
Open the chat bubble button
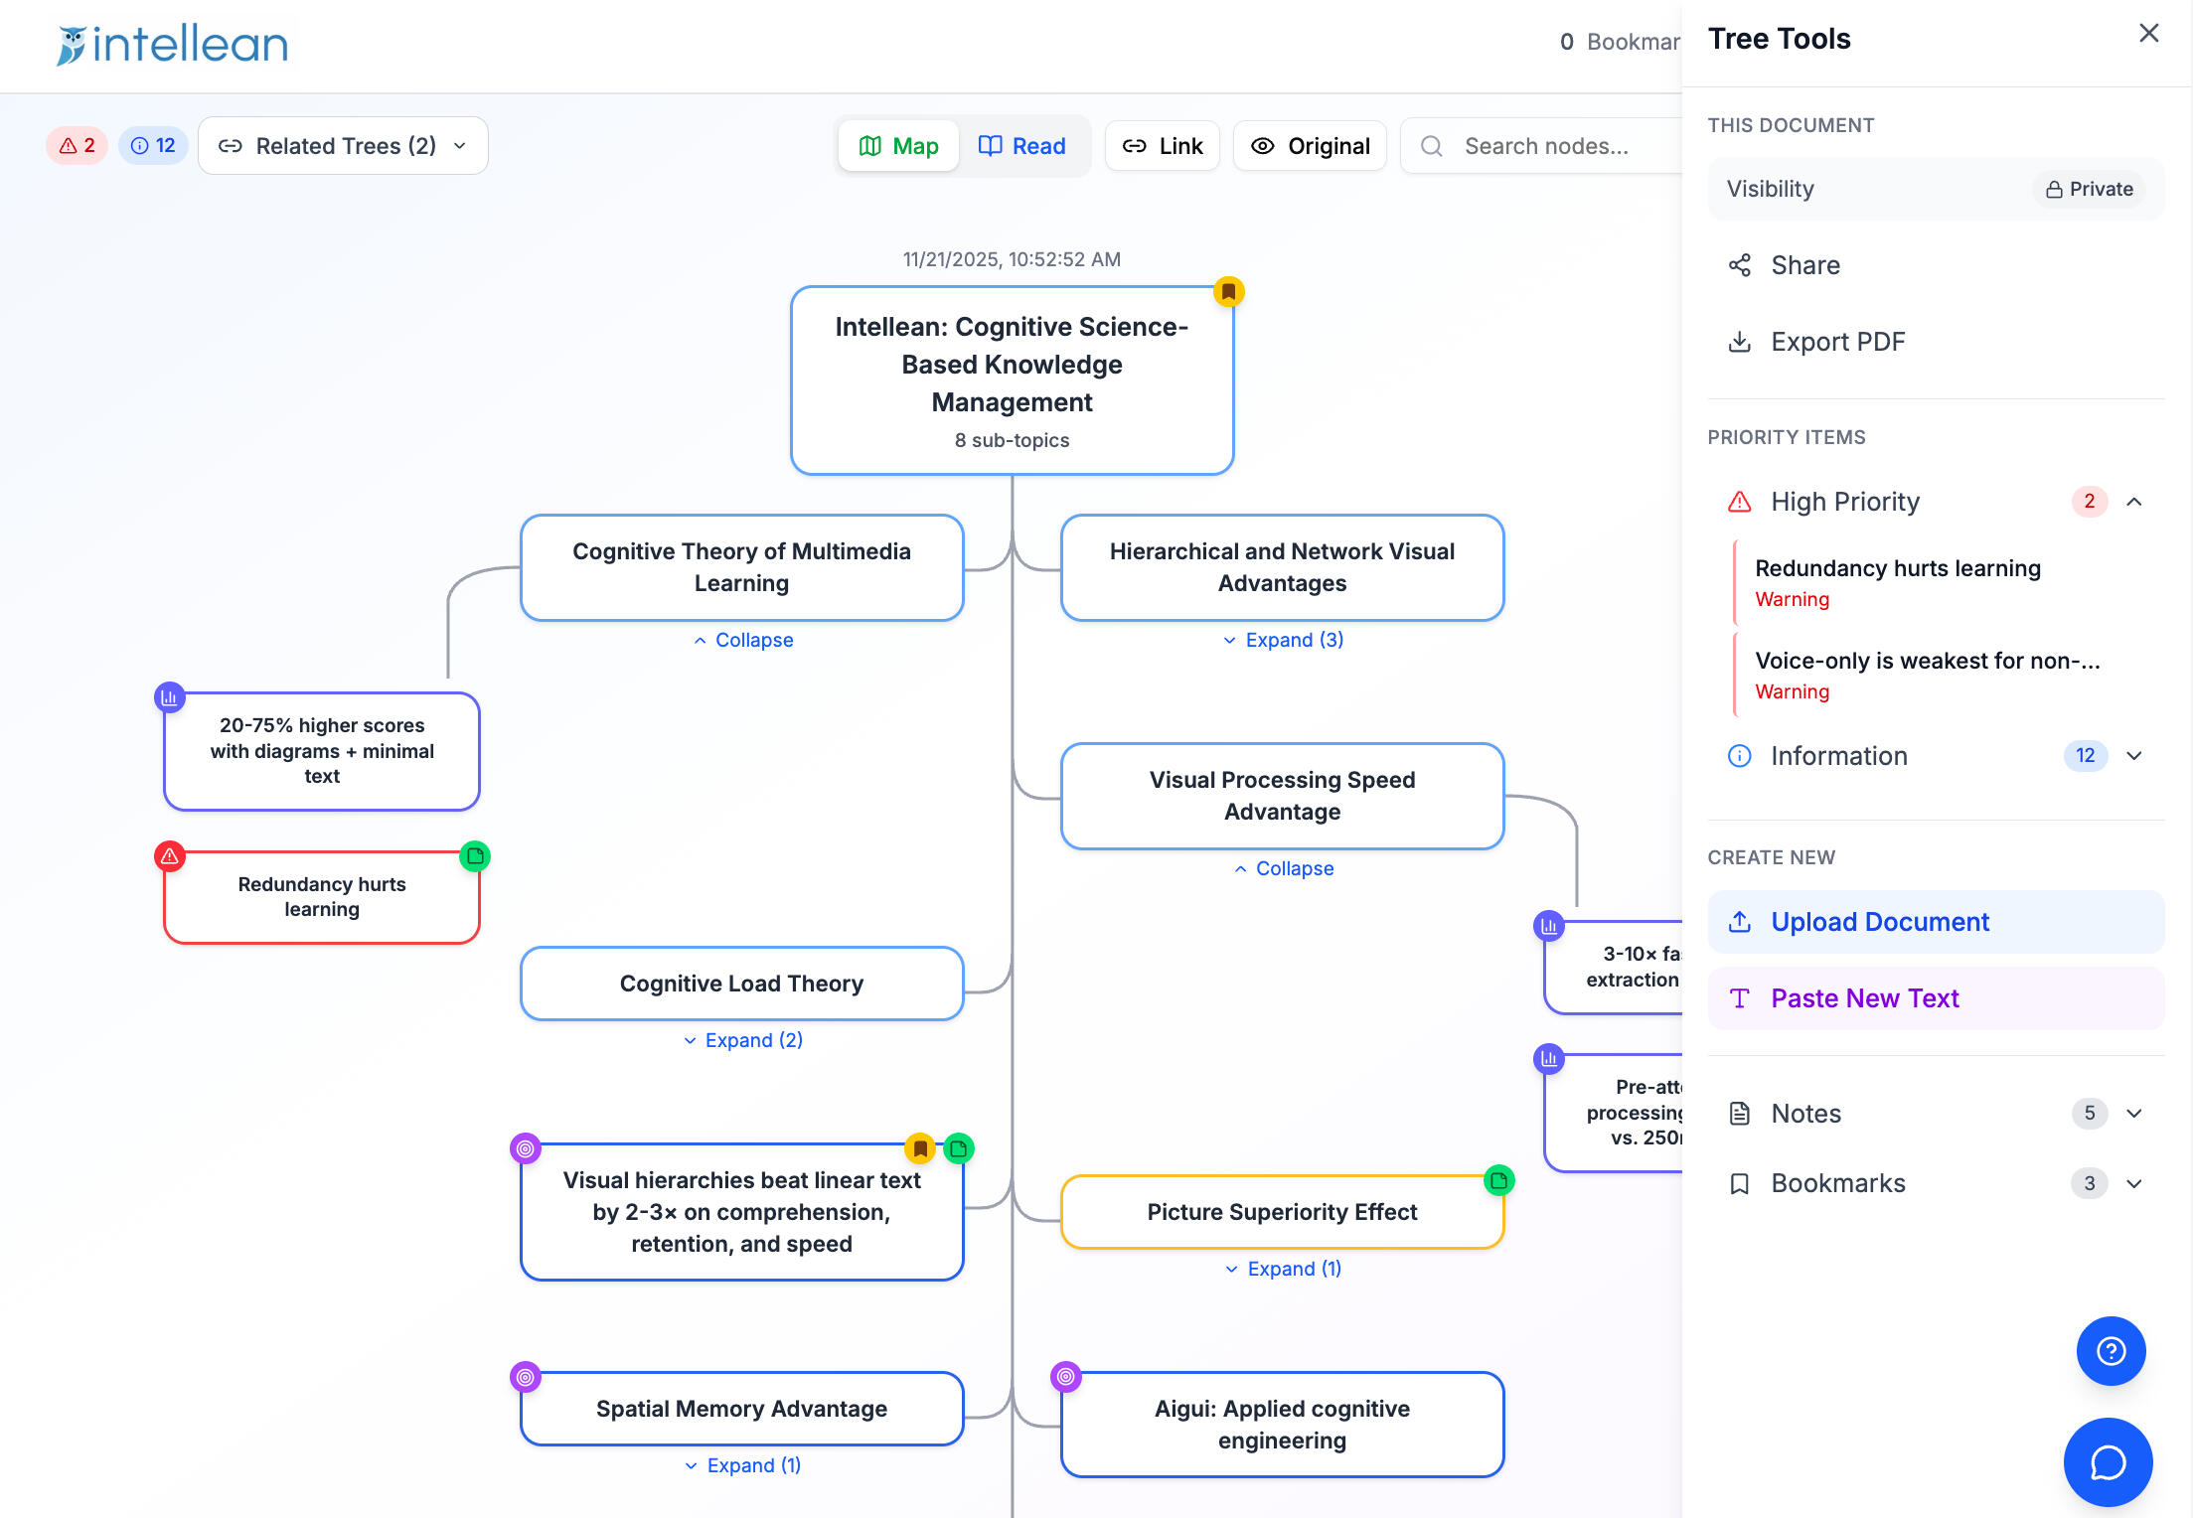coord(2108,1462)
